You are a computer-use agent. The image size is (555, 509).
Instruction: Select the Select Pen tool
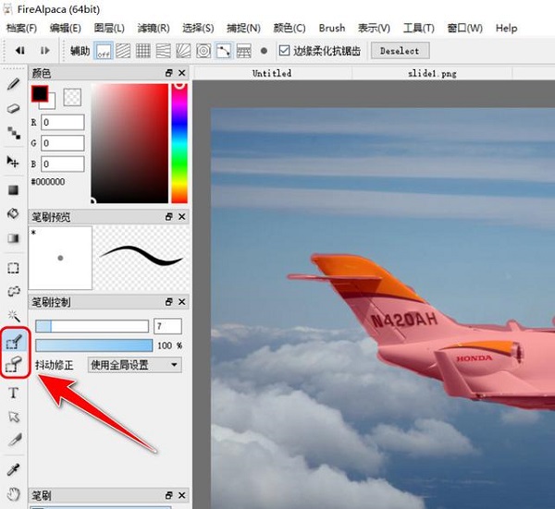pyautogui.click(x=14, y=341)
